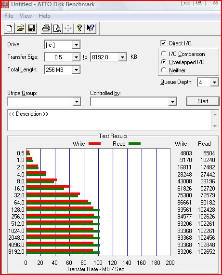The image size is (222, 275).
Task: Open Print Preview magnifier icon
Action: 57,28
